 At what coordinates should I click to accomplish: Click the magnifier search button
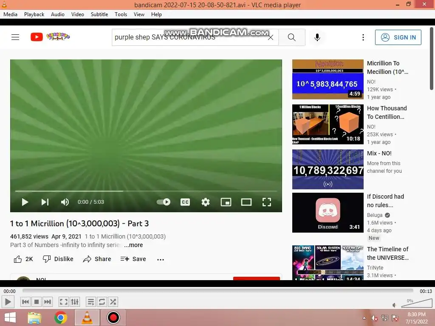(x=291, y=37)
